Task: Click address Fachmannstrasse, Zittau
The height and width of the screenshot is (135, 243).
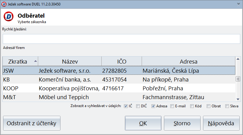Action: (173, 97)
